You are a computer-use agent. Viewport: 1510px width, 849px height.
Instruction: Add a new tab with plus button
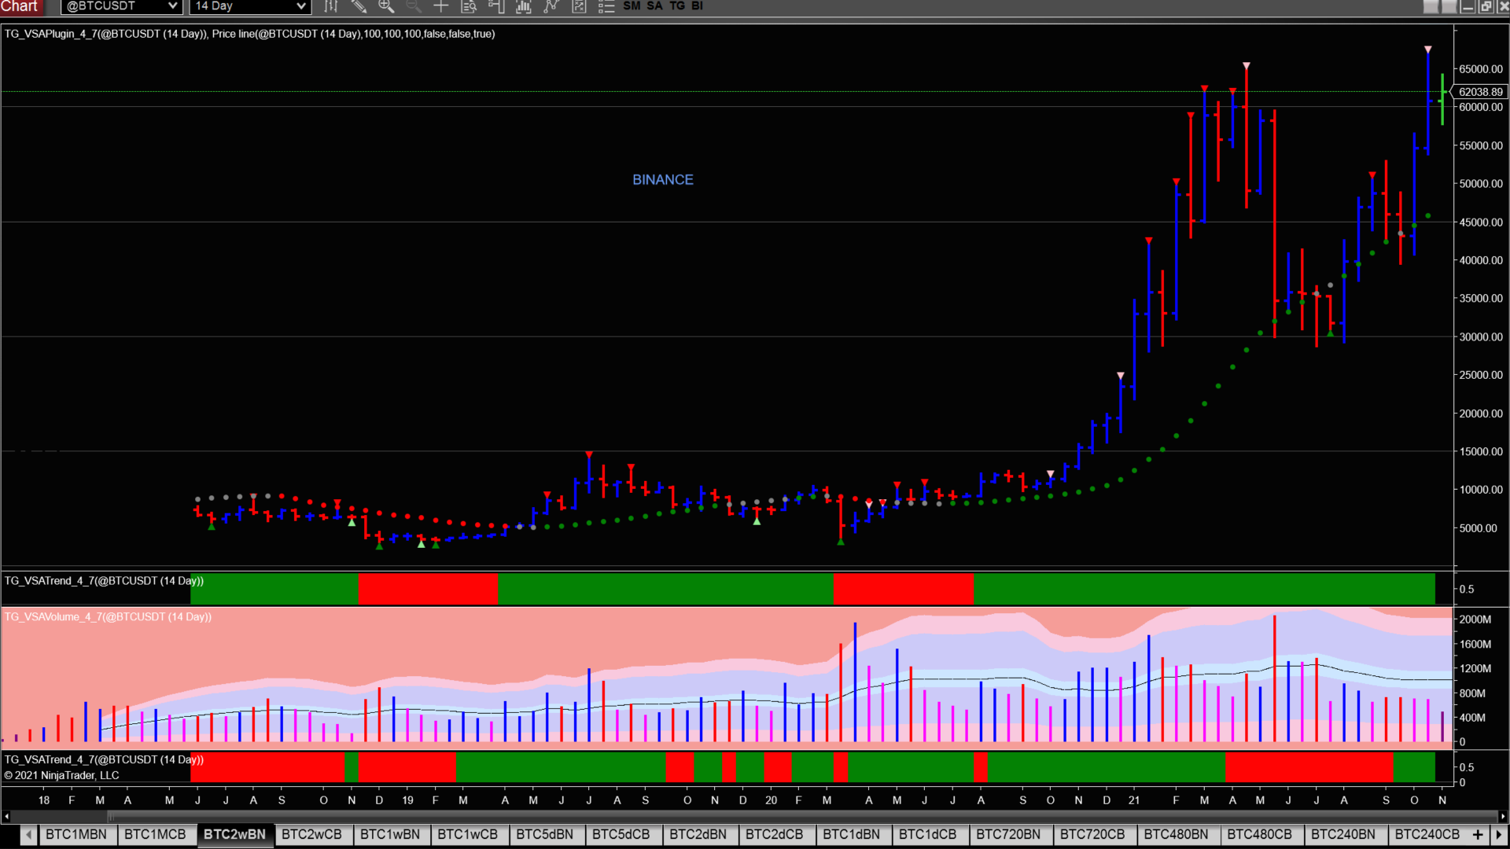pyautogui.click(x=1478, y=835)
